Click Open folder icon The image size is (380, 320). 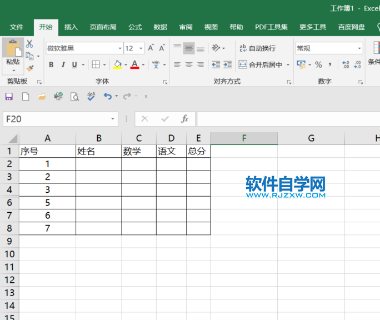(x=42, y=97)
